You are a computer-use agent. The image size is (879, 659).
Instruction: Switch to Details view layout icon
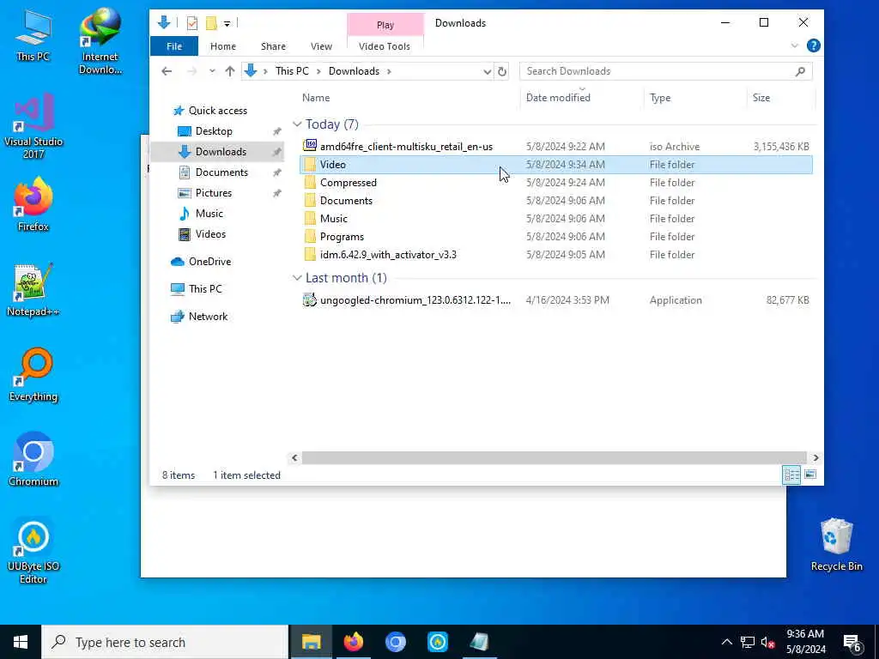pyautogui.click(x=791, y=475)
